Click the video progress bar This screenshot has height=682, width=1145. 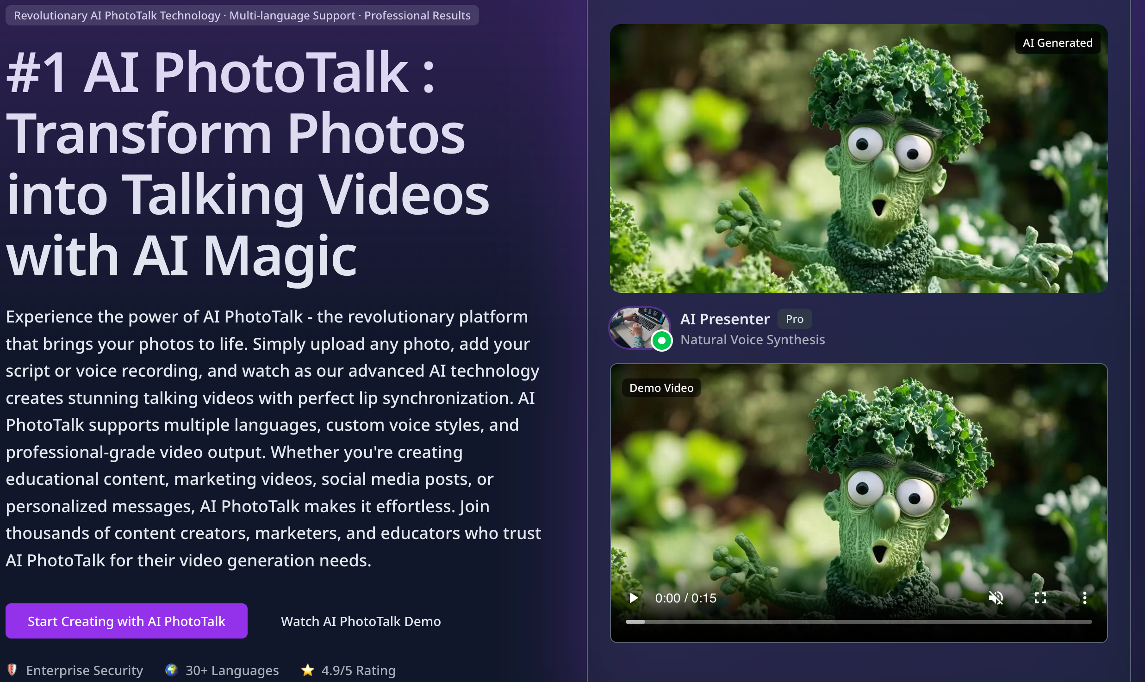coord(859,622)
